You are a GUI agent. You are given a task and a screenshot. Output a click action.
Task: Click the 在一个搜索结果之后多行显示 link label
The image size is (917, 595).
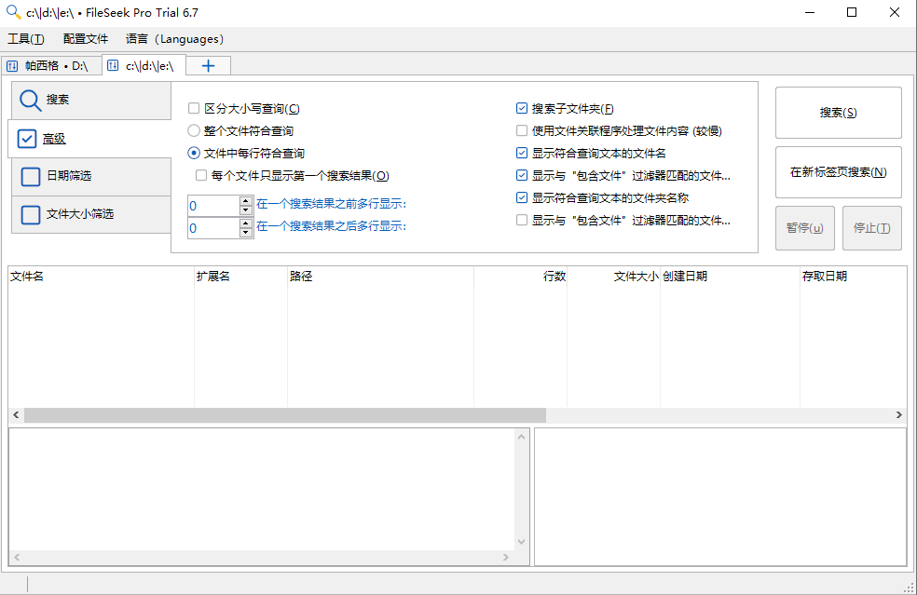click(x=331, y=226)
